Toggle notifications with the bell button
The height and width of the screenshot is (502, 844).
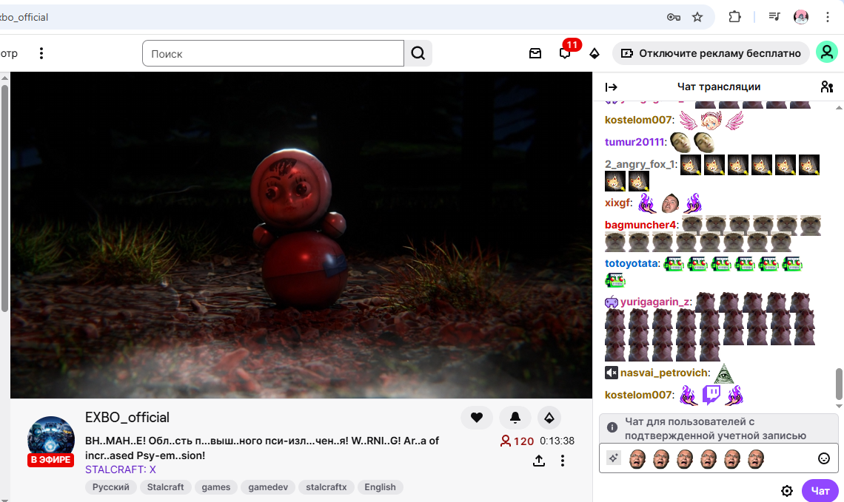click(515, 418)
